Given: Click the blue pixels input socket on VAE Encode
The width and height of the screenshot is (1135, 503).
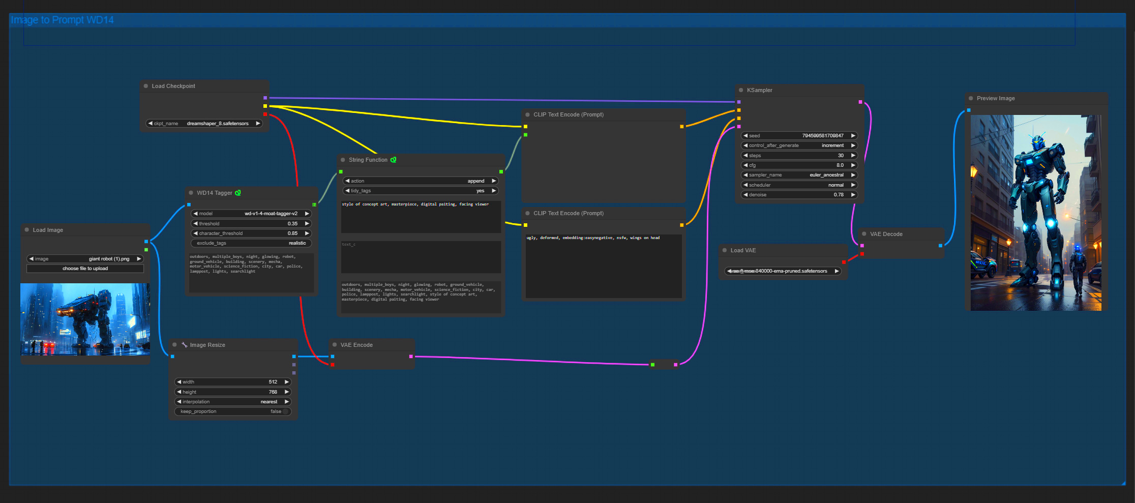Looking at the screenshot, I should [333, 357].
